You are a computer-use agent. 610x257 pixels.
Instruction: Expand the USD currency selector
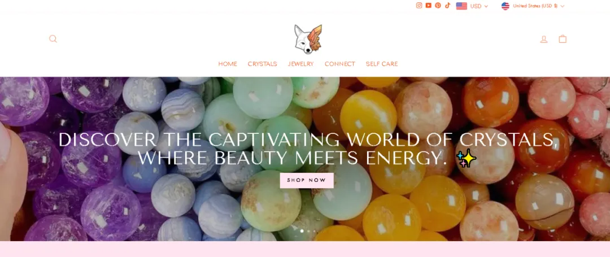click(x=472, y=6)
